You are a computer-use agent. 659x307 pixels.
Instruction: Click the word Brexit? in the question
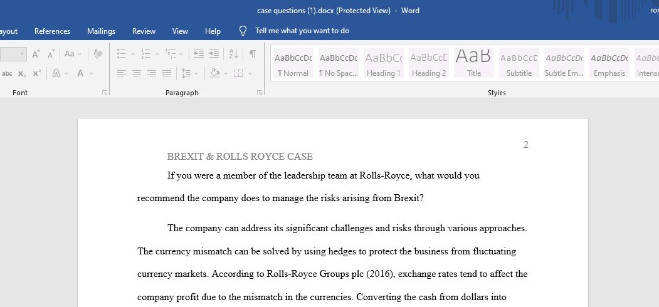(x=409, y=198)
